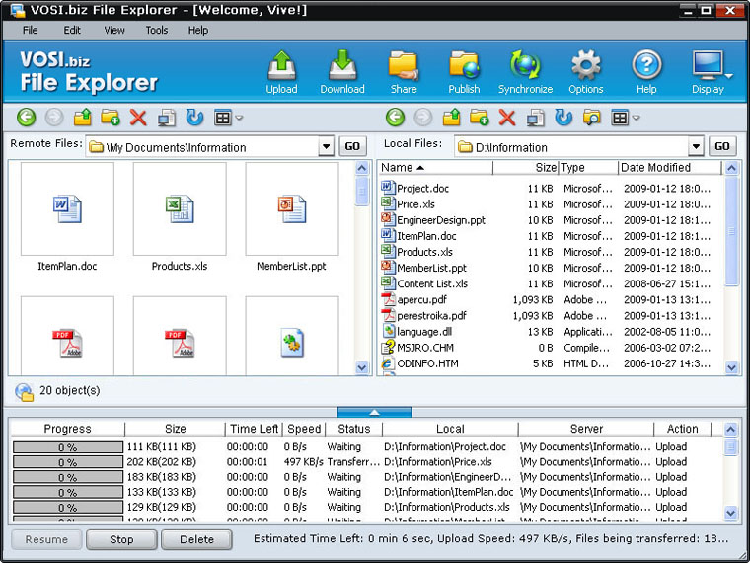Click GO next to Remote Files path

pos(352,146)
